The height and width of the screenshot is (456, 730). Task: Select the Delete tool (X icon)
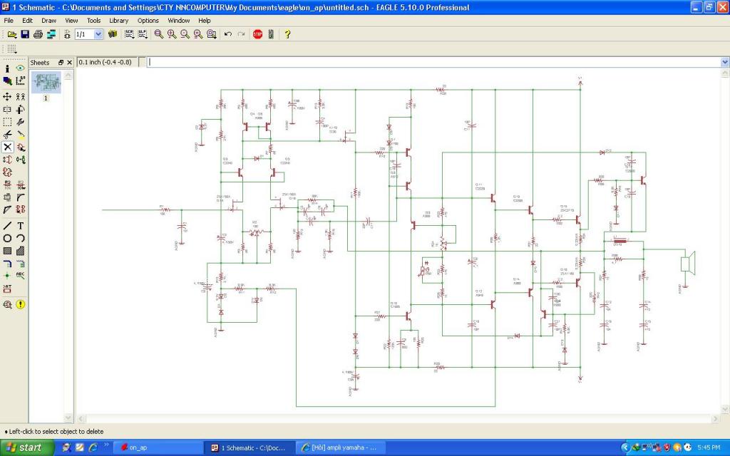click(7, 147)
